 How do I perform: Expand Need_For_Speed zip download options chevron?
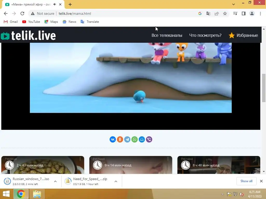pyautogui.click(x=116, y=181)
